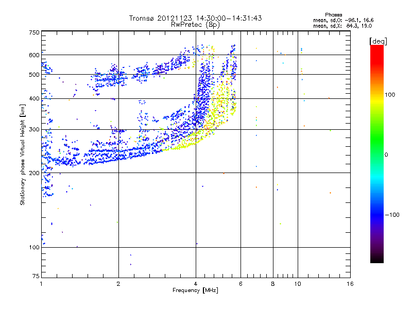Click the y-axis tick label '500'
This screenshot has height=309, width=412.
(34, 75)
